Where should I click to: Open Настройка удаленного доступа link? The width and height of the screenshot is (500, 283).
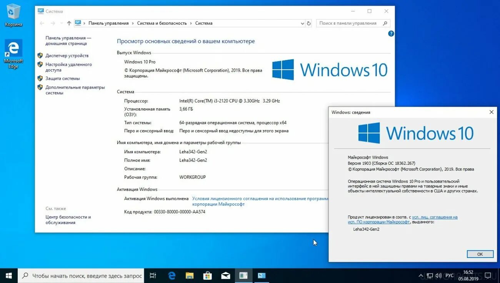coord(68,67)
